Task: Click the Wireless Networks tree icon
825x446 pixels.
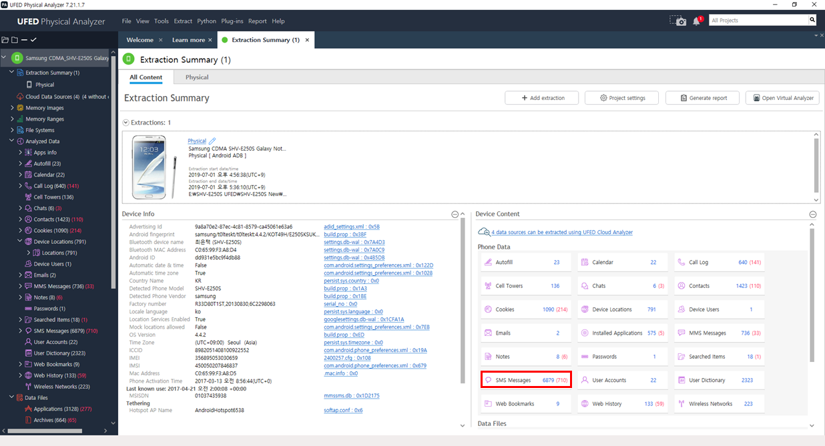Action: point(29,387)
